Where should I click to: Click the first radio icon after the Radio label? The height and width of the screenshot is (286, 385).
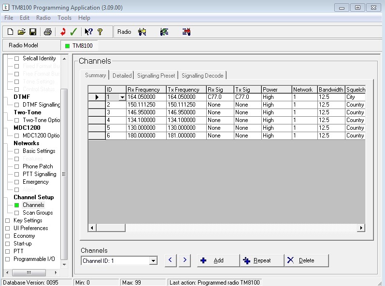coord(142,32)
